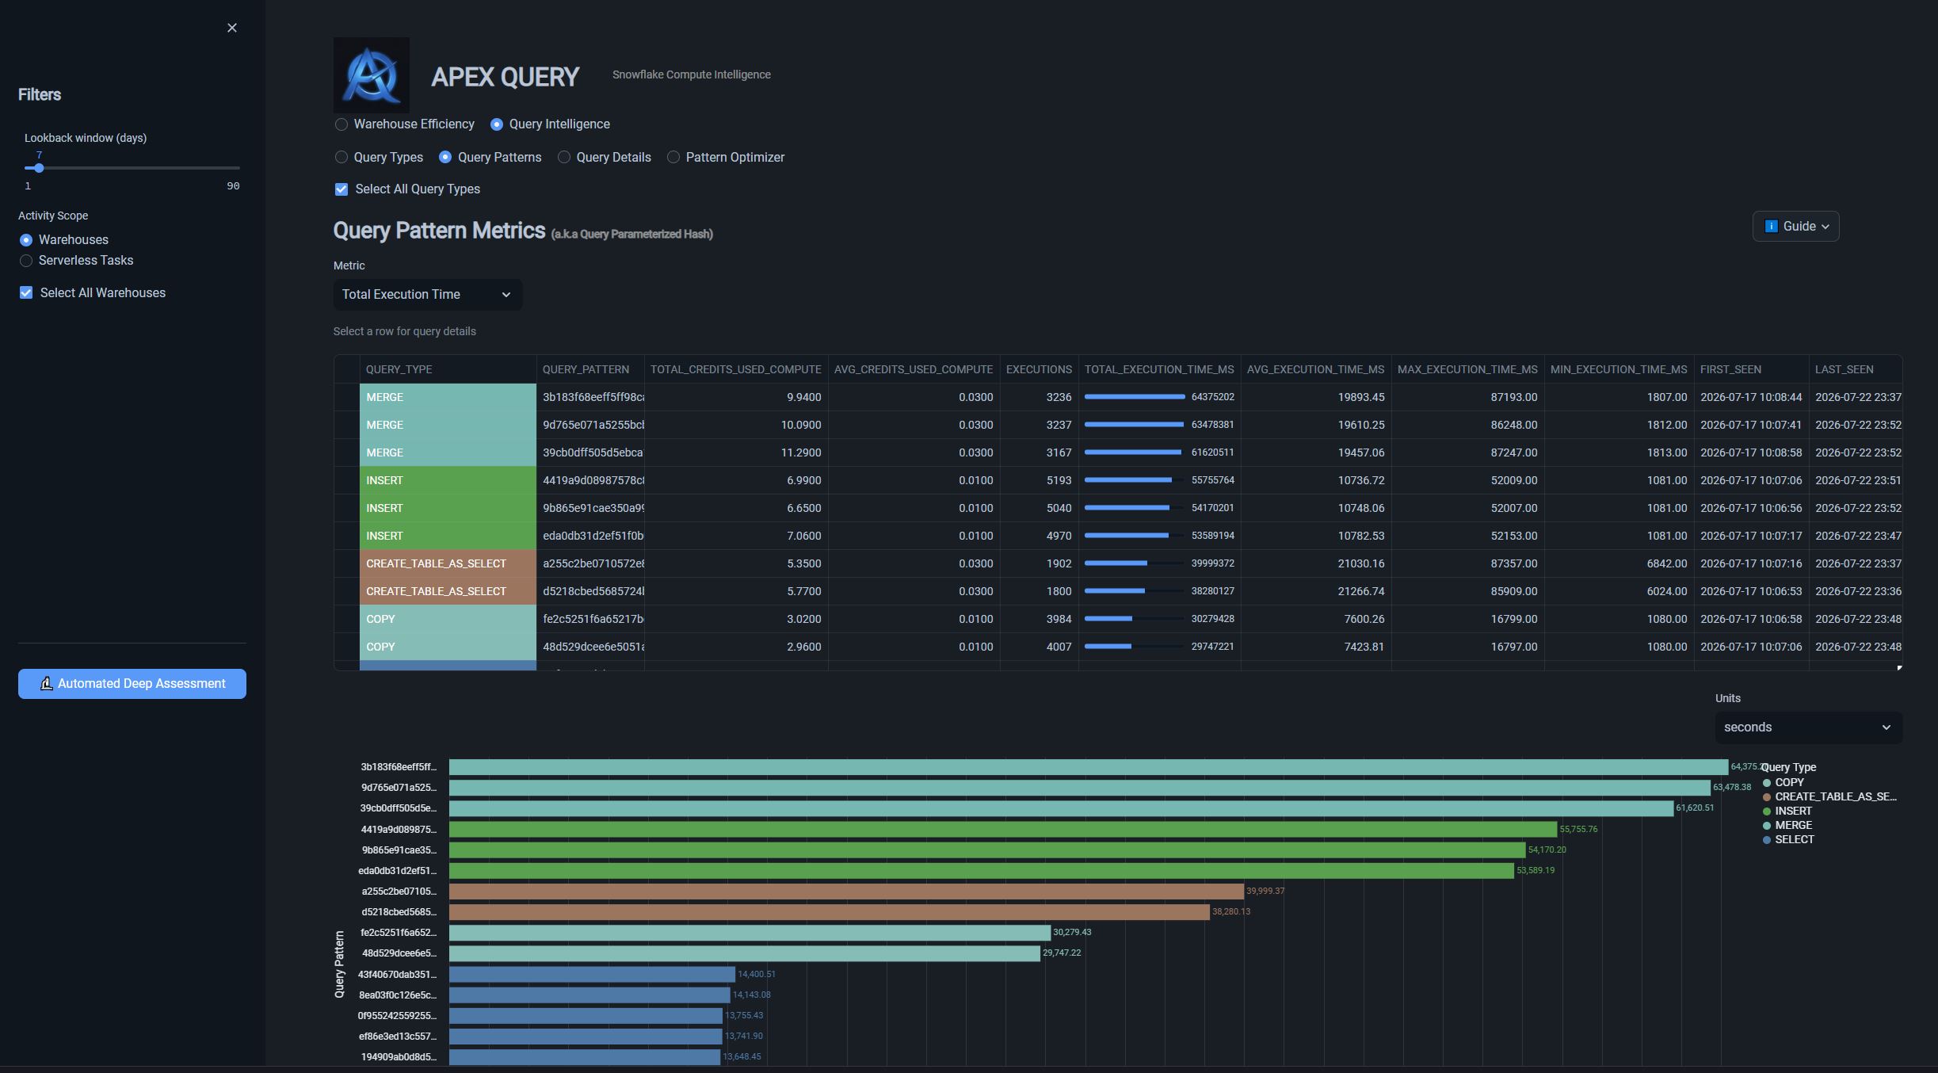Viewport: 1938px width, 1073px height.
Task: Click the lab icon on Automated Deep Assessment
Action: 47,683
